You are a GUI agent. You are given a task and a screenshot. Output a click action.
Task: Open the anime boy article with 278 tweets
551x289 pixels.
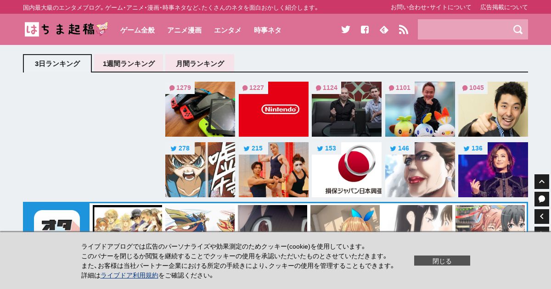pos(200,170)
